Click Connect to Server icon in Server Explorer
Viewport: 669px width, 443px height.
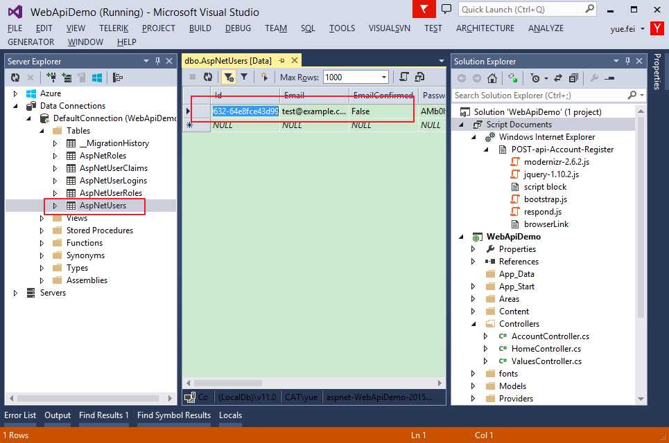pyautogui.click(x=67, y=78)
